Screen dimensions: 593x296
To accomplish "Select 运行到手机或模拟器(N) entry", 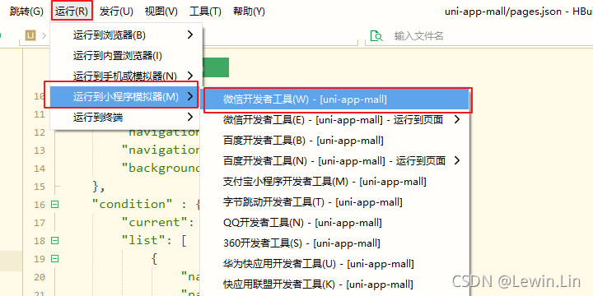I will tap(126, 76).
